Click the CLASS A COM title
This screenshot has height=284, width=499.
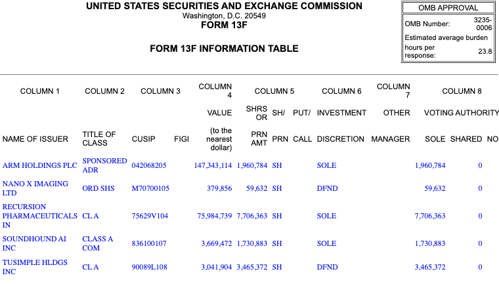coord(97,243)
